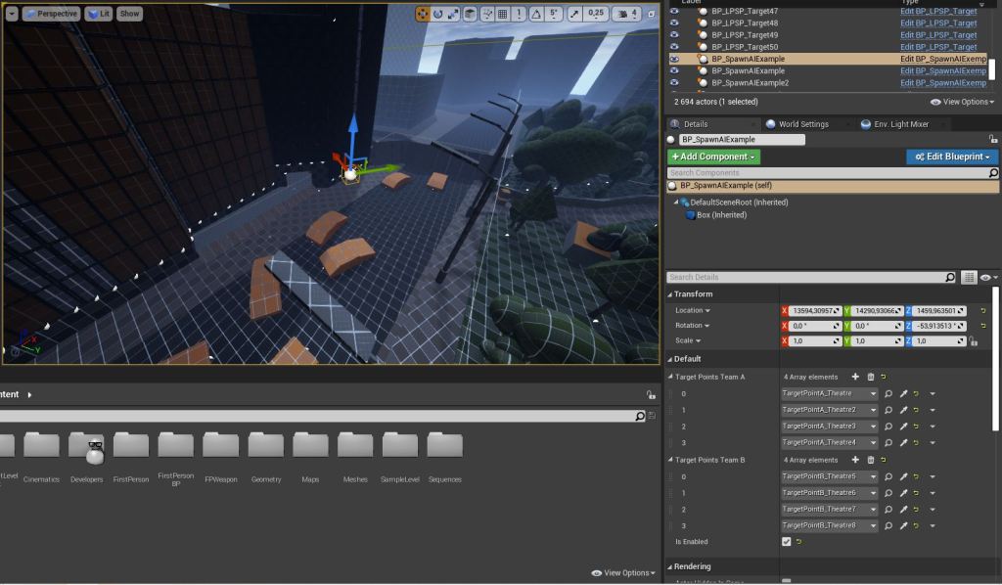Viewport: 1002px width, 585px height.
Task: Open the TargetPointA_Theatre3 actor dropdown
Action: coord(872,427)
